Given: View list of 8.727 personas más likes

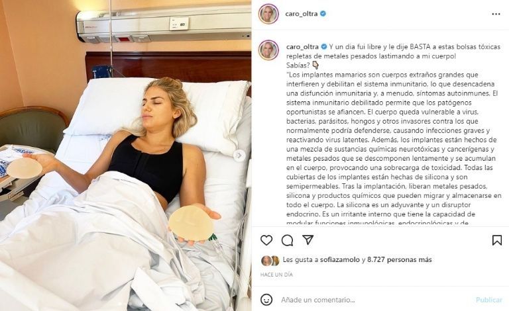Looking at the screenshot, I should point(400,259).
